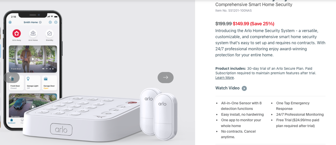Image resolution: width=336 pixels, height=145 pixels.
Task: Expand the Smith Home dropdown chevron
Action: (x=40, y=22)
